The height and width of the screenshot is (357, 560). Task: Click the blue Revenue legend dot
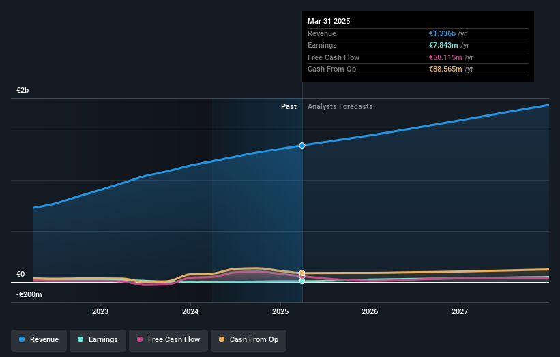[x=22, y=339]
